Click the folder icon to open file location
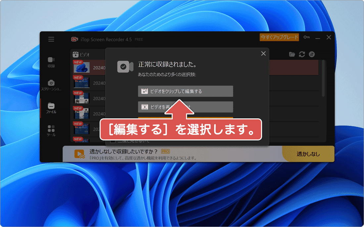The height and width of the screenshot is (227, 364). point(292,54)
